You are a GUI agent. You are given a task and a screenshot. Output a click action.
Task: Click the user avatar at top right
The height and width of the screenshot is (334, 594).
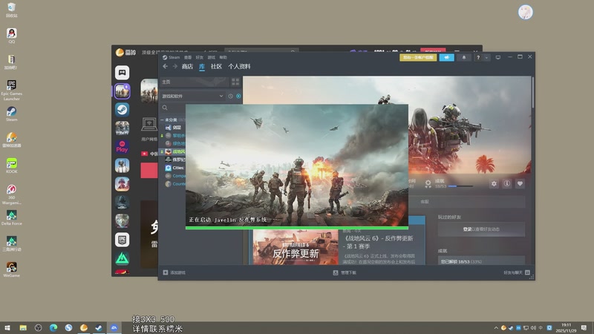[x=526, y=12]
